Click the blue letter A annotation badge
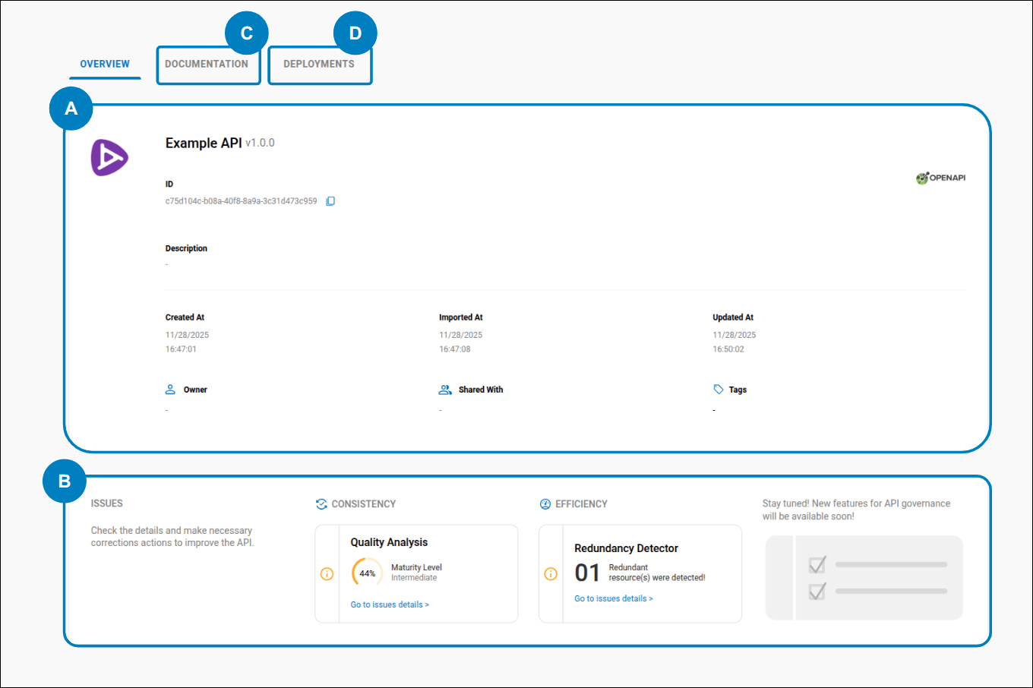 pos(71,109)
